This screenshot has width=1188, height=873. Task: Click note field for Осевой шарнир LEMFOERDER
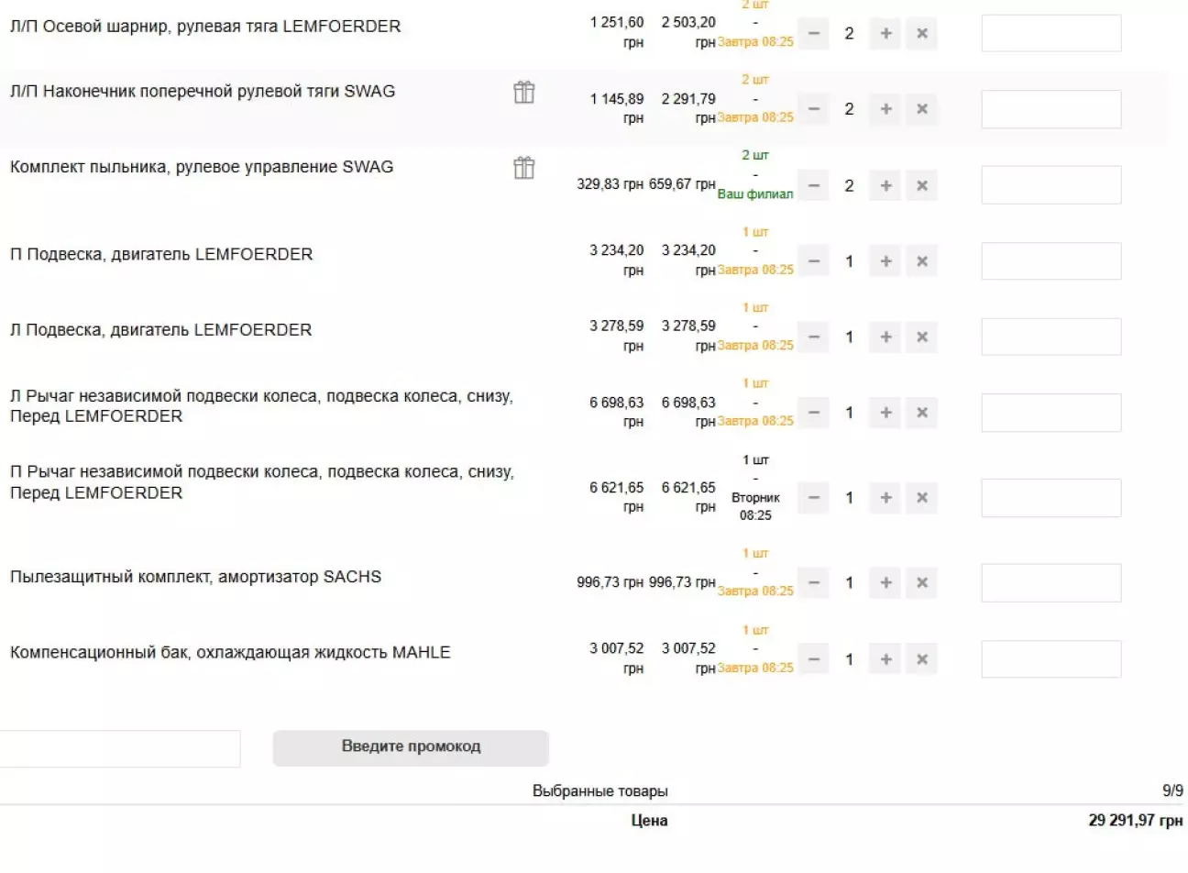coord(1050,34)
